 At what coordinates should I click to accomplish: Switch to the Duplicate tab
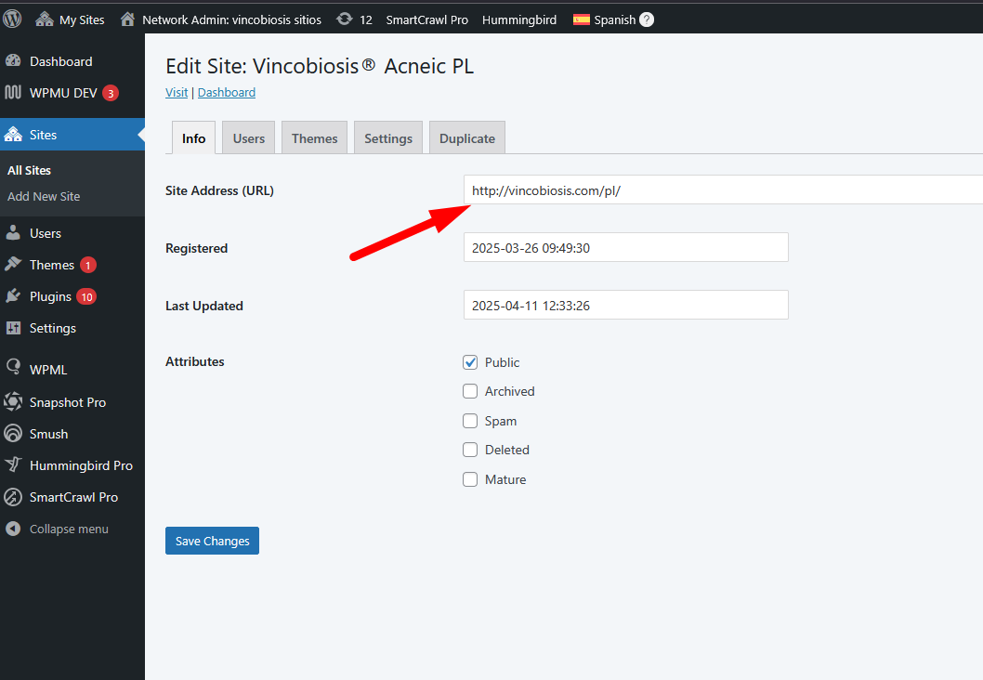pyautogui.click(x=466, y=138)
